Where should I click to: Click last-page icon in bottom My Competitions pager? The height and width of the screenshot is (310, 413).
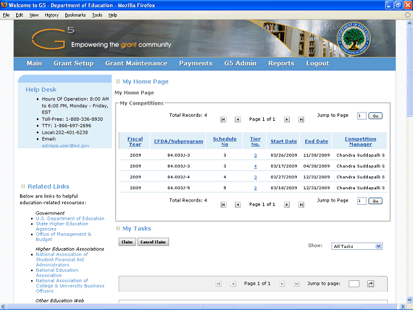(x=300, y=205)
